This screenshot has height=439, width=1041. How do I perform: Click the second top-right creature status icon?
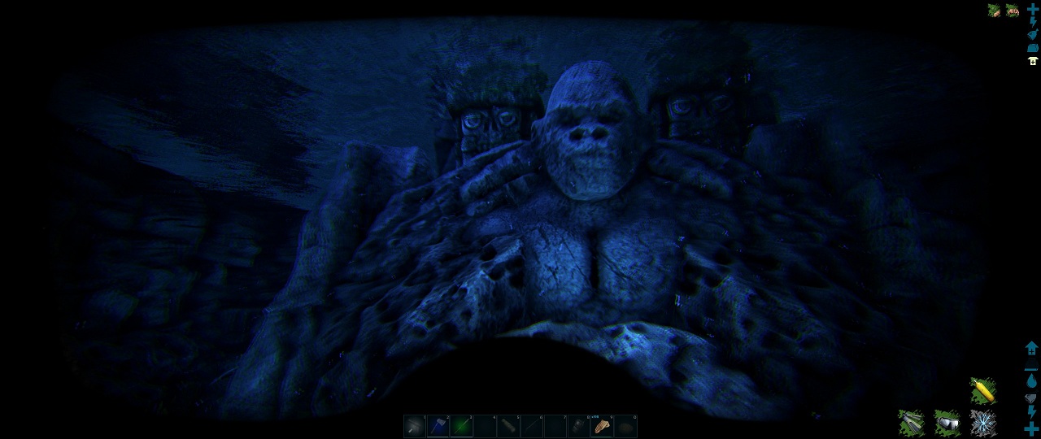coord(1013,11)
